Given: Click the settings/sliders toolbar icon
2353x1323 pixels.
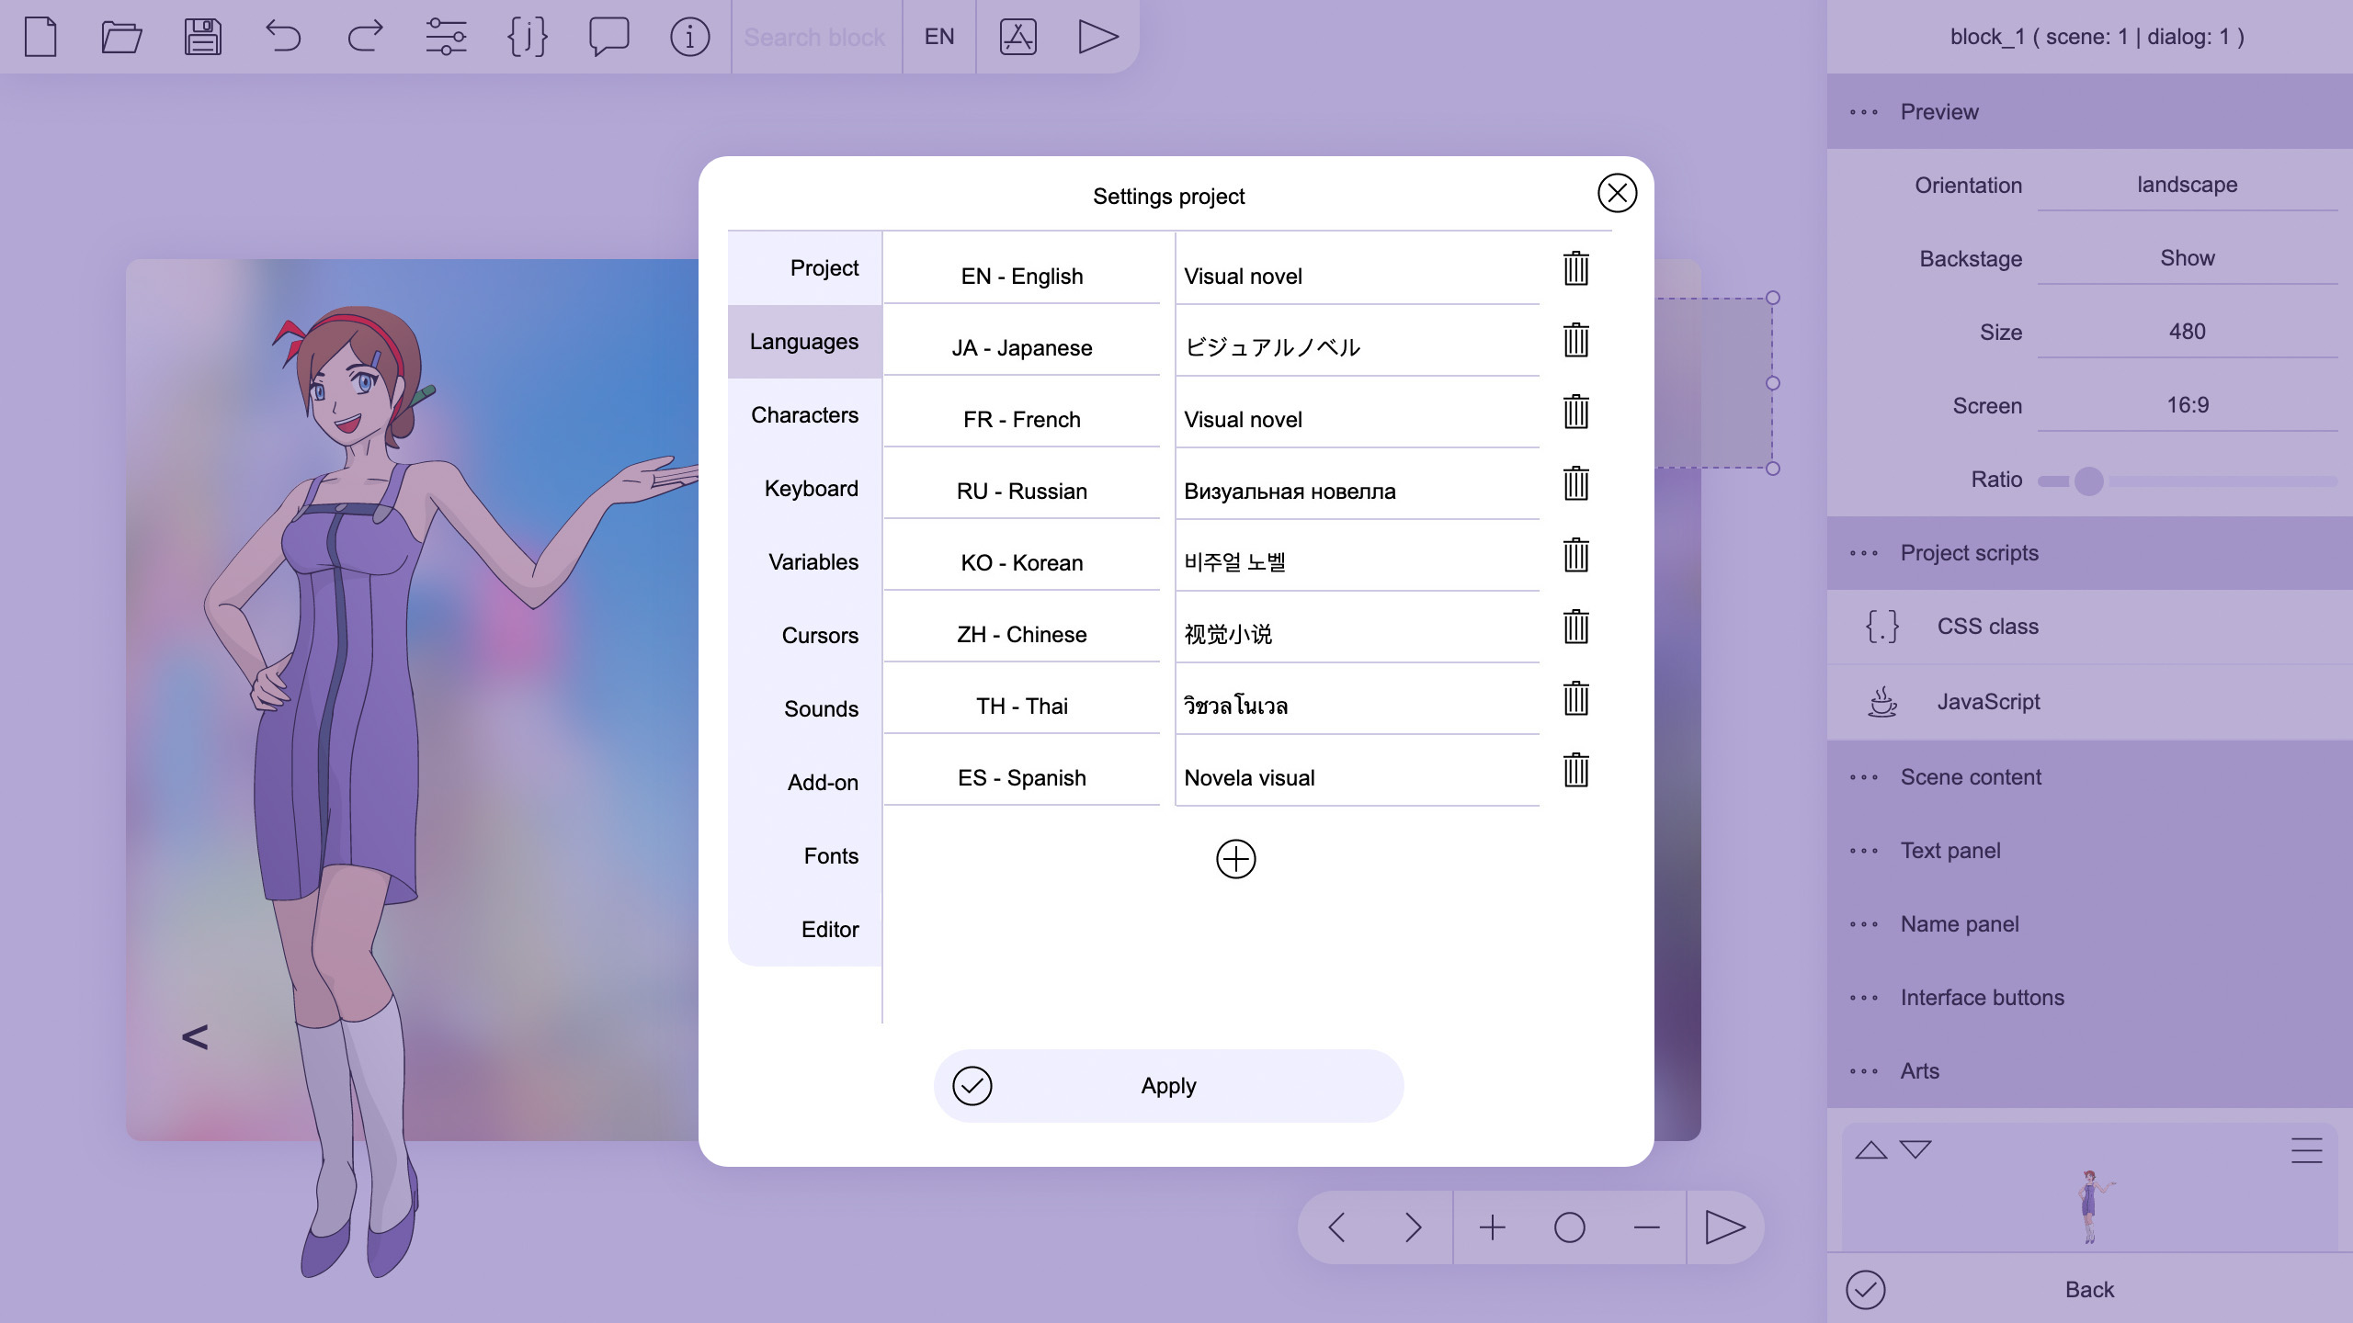Looking at the screenshot, I should coord(446,36).
